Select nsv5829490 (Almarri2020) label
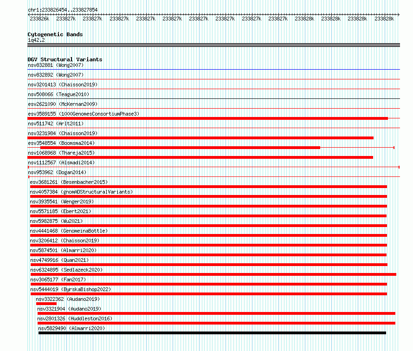 71,328
